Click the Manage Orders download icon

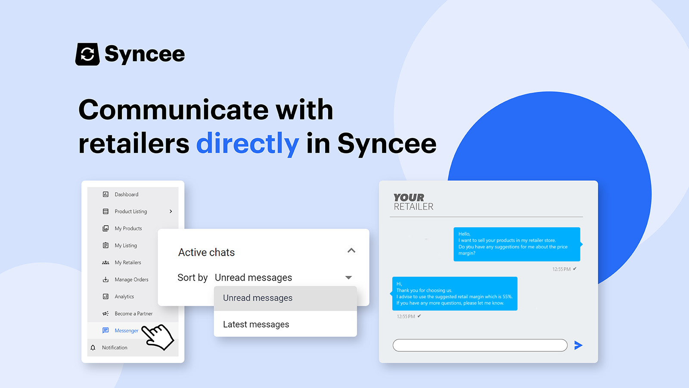coord(106,279)
